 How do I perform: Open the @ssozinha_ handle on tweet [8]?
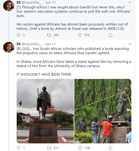point(32,44)
